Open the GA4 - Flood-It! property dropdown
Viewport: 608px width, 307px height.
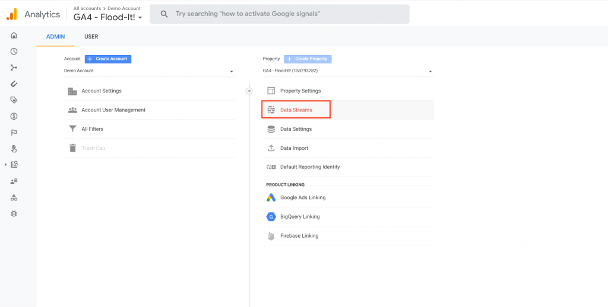[348, 71]
